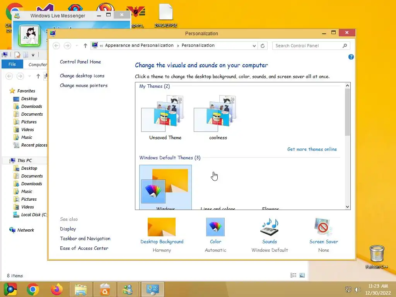Screen dimensions: 396x297
Task: Click Control Panel taskbar icon
Action: pyautogui.click(x=152, y=289)
